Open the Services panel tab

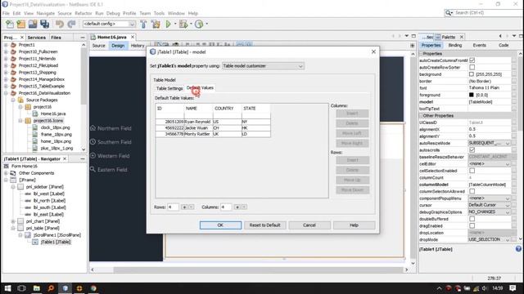pyautogui.click(x=36, y=38)
